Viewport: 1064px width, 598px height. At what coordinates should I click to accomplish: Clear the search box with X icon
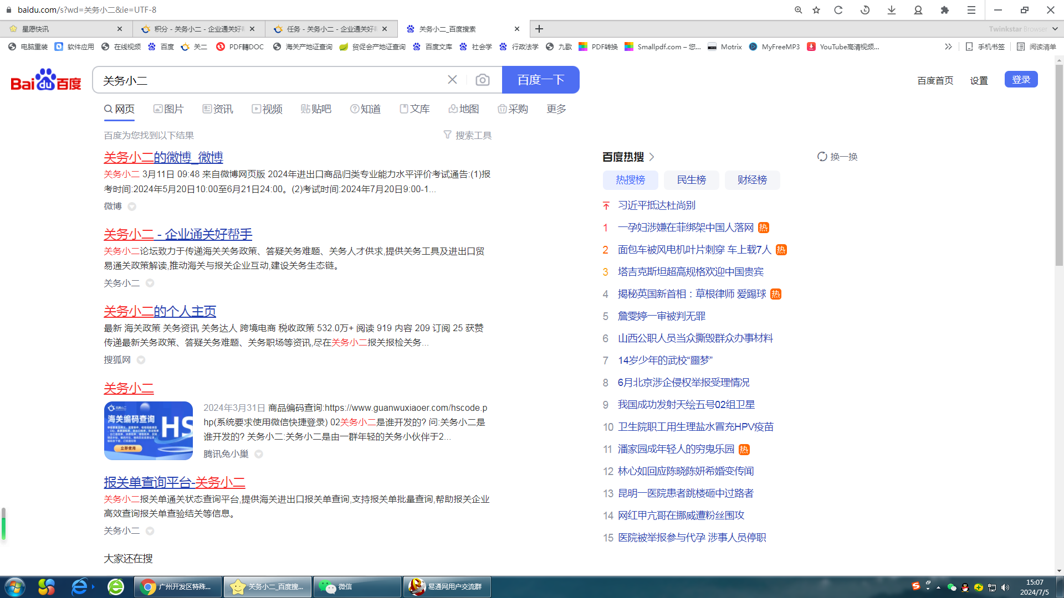pos(452,80)
